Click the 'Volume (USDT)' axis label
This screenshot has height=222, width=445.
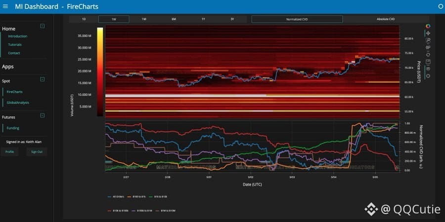click(72, 106)
